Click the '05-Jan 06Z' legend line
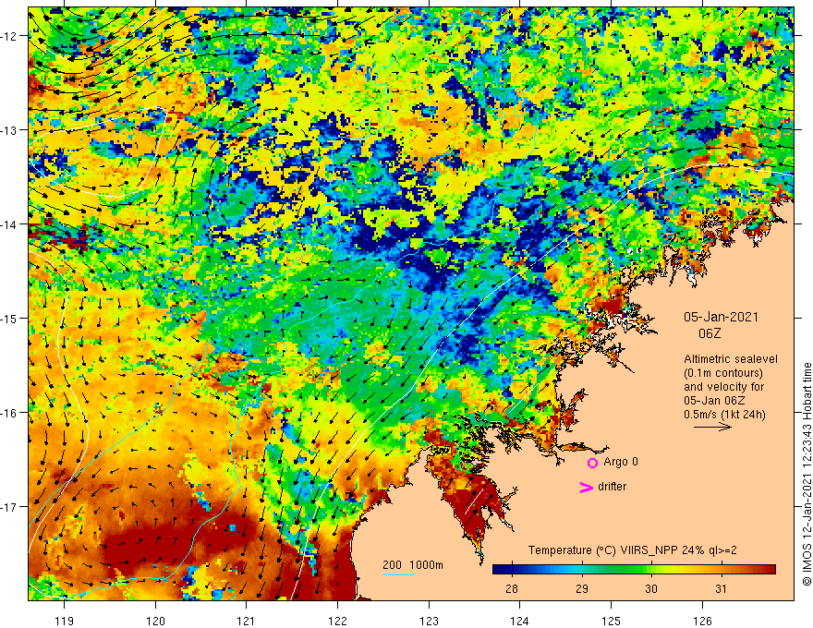The height and width of the screenshot is (628, 813). 714,401
